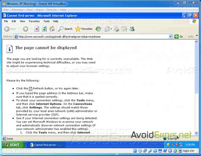Open the Favorites pane
Screen dimensions: 201x156
click(84, 29)
